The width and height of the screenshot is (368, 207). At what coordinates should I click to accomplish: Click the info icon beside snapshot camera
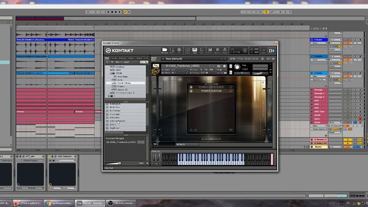224,66
